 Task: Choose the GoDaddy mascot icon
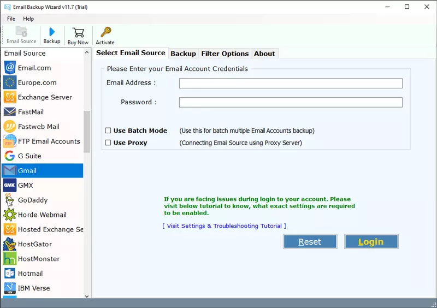(x=10, y=200)
